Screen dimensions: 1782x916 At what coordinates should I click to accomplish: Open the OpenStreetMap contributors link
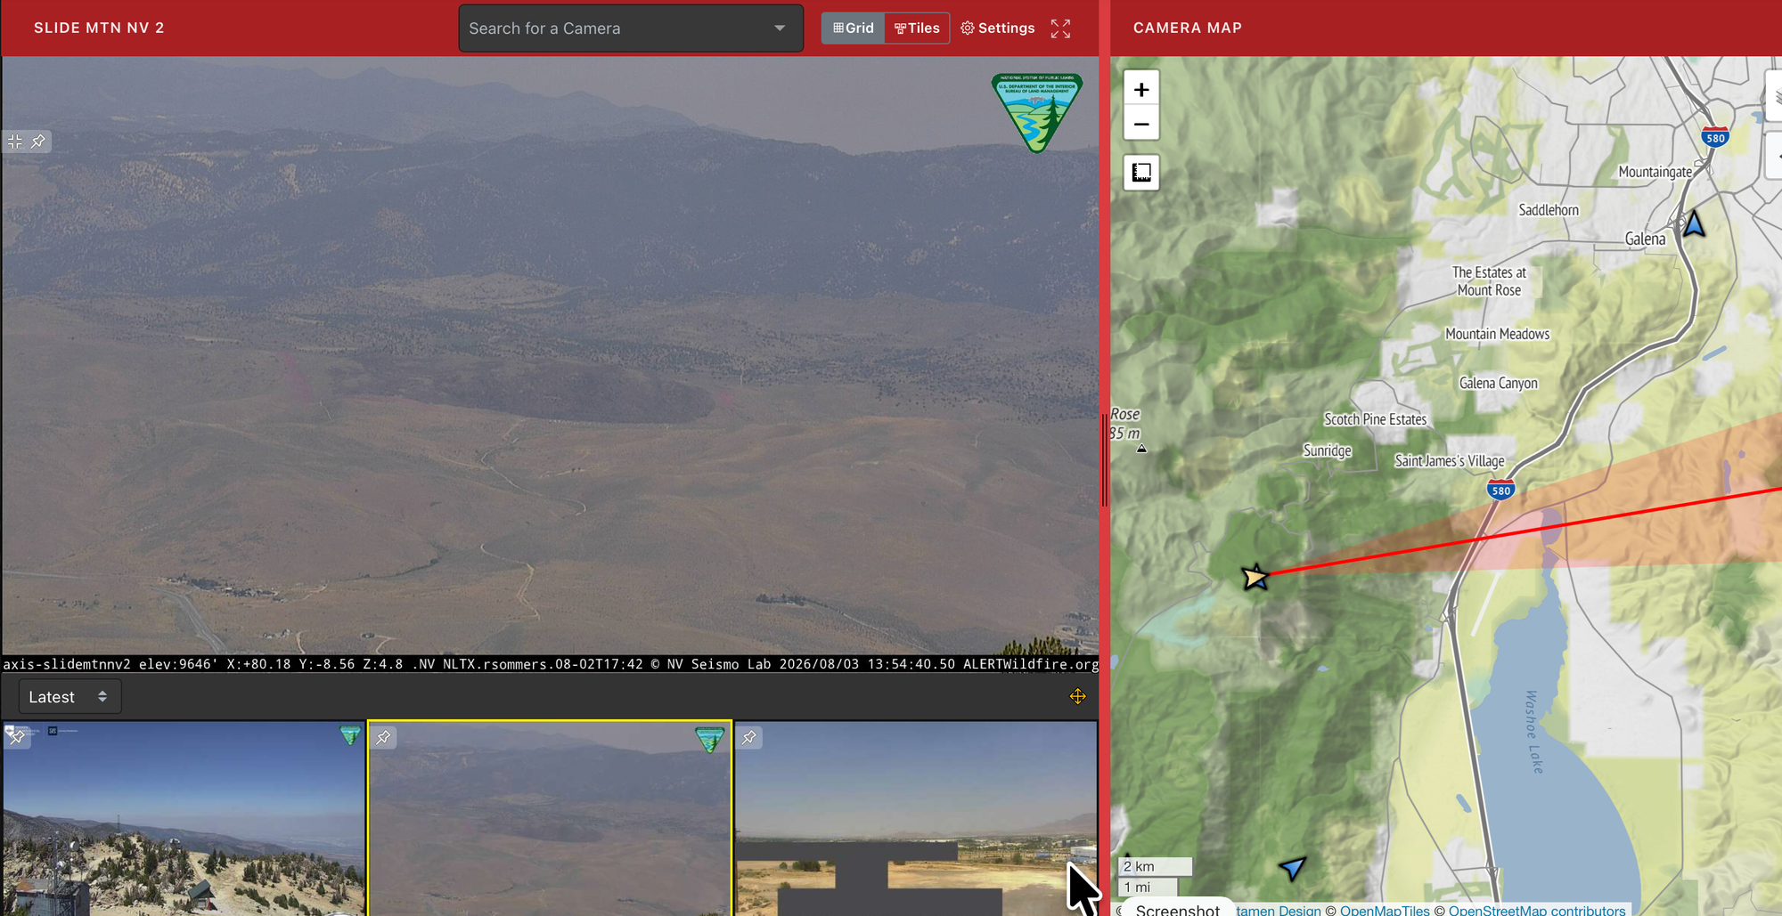pyautogui.click(x=1537, y=910)
